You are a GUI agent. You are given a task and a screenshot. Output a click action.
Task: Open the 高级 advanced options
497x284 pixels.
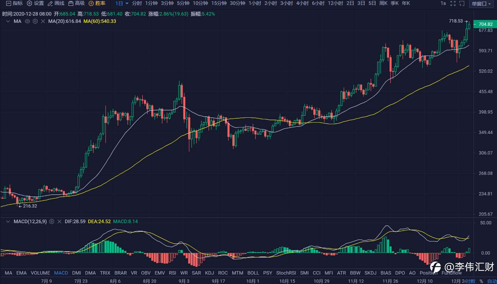(77, 3)
